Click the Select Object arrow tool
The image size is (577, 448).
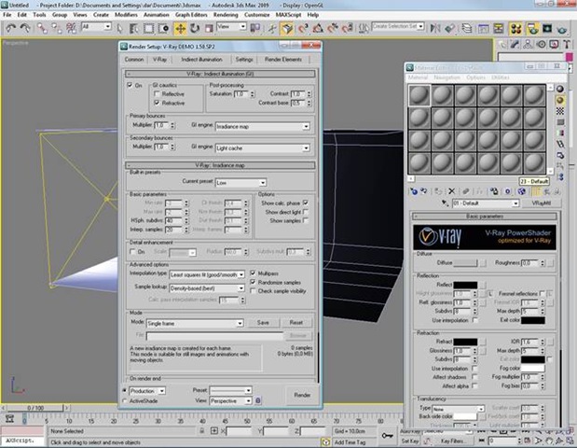click(x=118, y=28)
